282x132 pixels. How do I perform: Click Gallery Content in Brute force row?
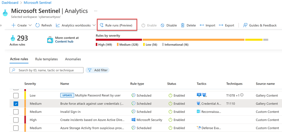pos(267,104)
